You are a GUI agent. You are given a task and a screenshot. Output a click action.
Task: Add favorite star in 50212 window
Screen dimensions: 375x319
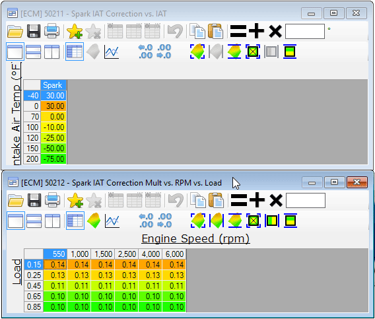(75, 201)
